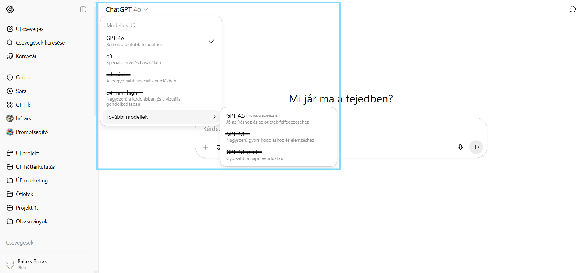
Task: Select the o3 model
Action: (161, 59)
